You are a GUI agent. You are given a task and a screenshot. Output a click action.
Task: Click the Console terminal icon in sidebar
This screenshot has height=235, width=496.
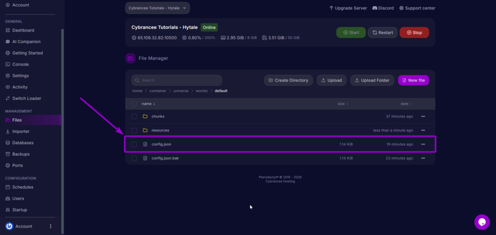[8, 64]
